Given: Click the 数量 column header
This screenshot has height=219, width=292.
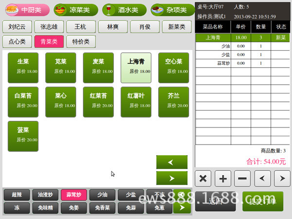Looking at the screenshot, I should [x=261, y=27].
